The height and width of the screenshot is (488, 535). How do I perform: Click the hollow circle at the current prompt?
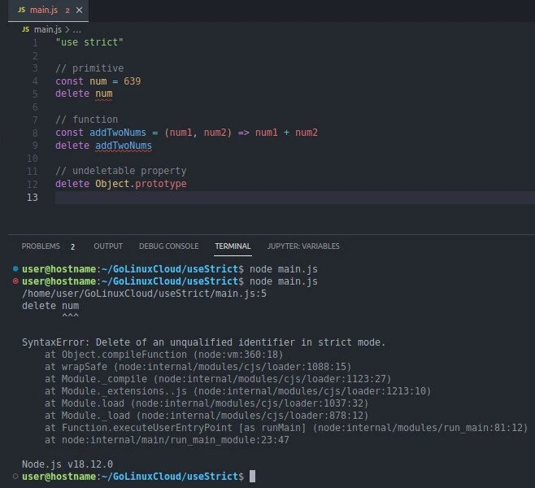pos(15,476)
